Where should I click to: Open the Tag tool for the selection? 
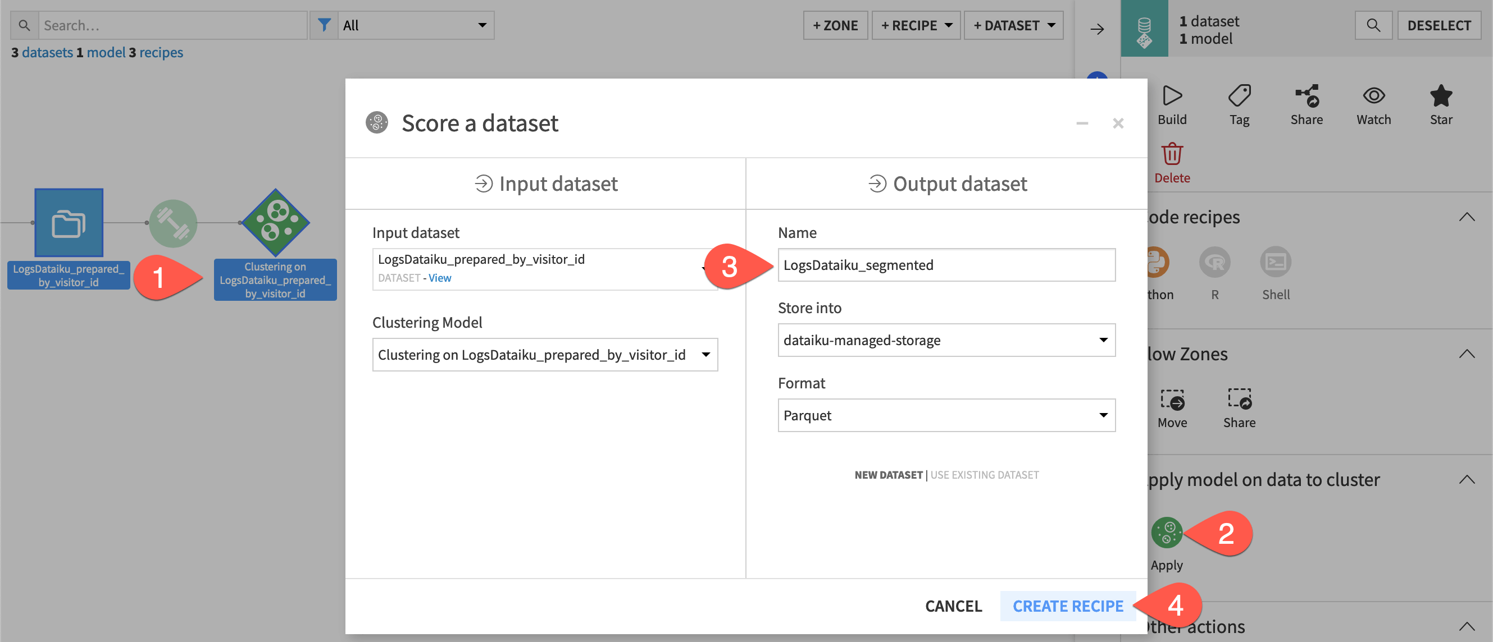tap(1240, 104)
